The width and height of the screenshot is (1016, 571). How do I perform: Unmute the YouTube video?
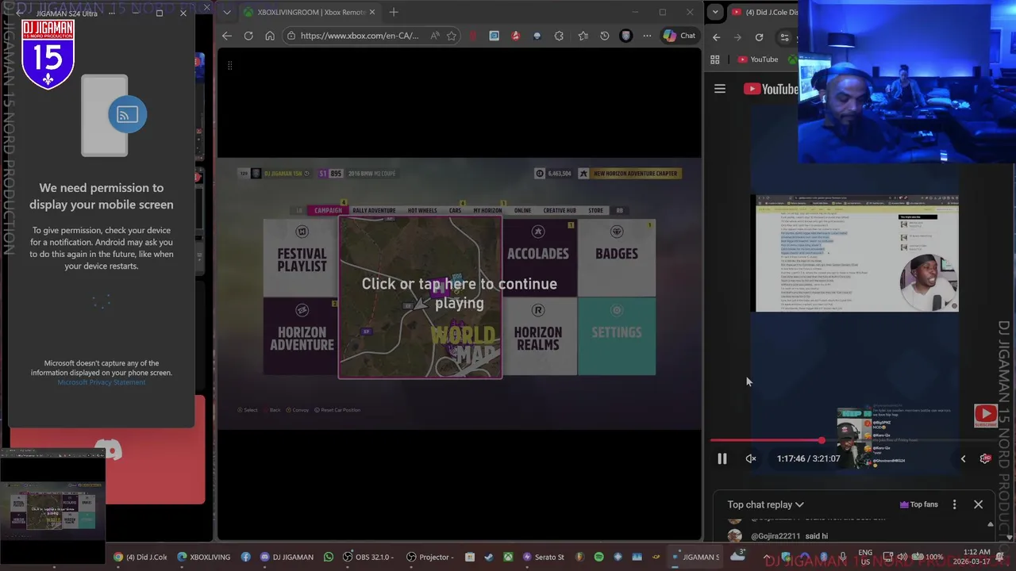[751, 458]
